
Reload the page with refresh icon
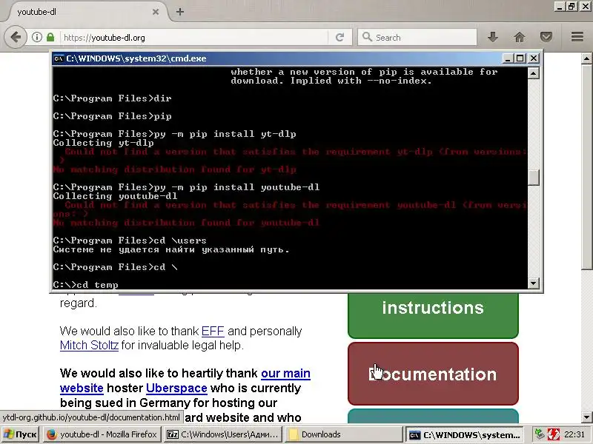point(339,37)
